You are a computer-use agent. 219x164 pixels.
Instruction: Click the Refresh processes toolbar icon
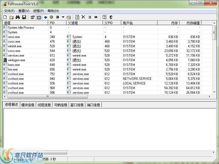pyautogui.click(x=77, y=17)
